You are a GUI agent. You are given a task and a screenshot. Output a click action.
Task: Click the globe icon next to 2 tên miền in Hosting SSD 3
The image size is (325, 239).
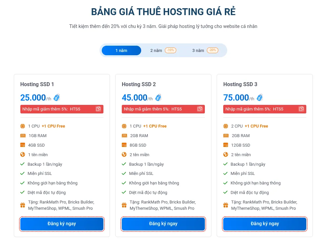point(226,155)
